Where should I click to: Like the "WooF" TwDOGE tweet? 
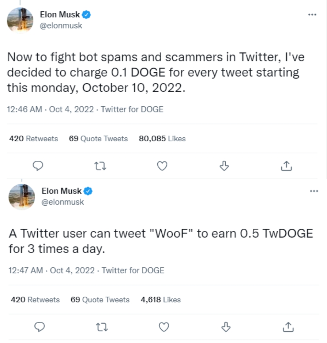(164, 327)
